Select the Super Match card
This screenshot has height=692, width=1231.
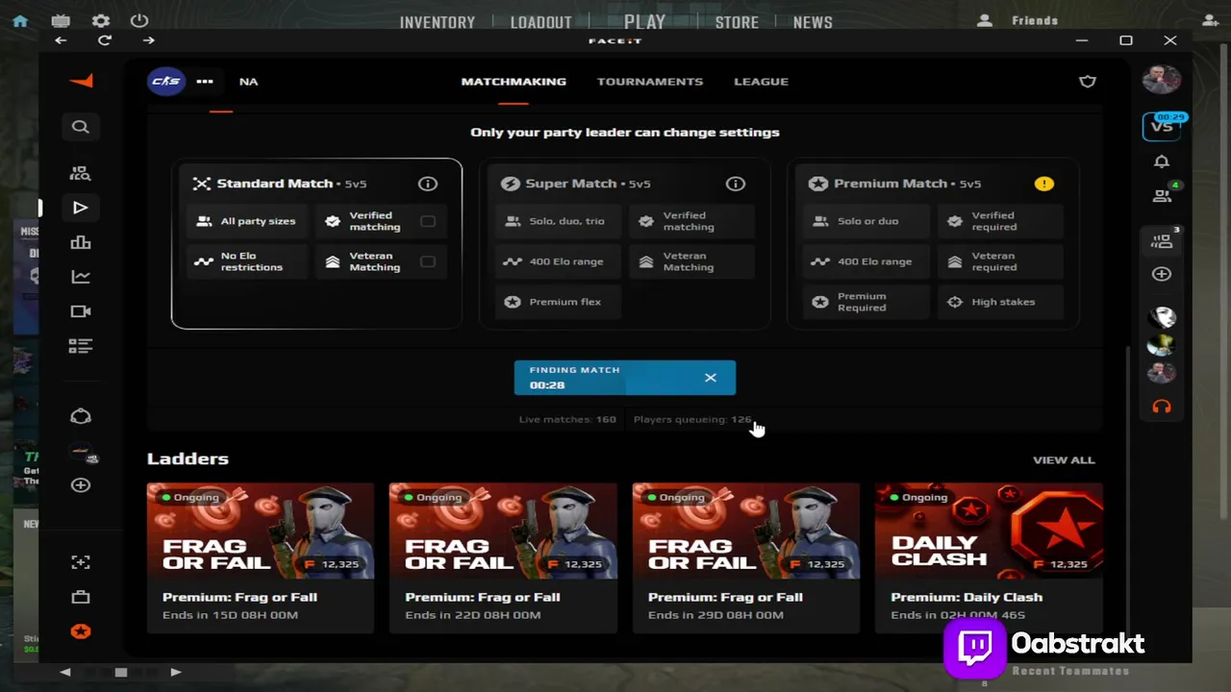[625, 244]
